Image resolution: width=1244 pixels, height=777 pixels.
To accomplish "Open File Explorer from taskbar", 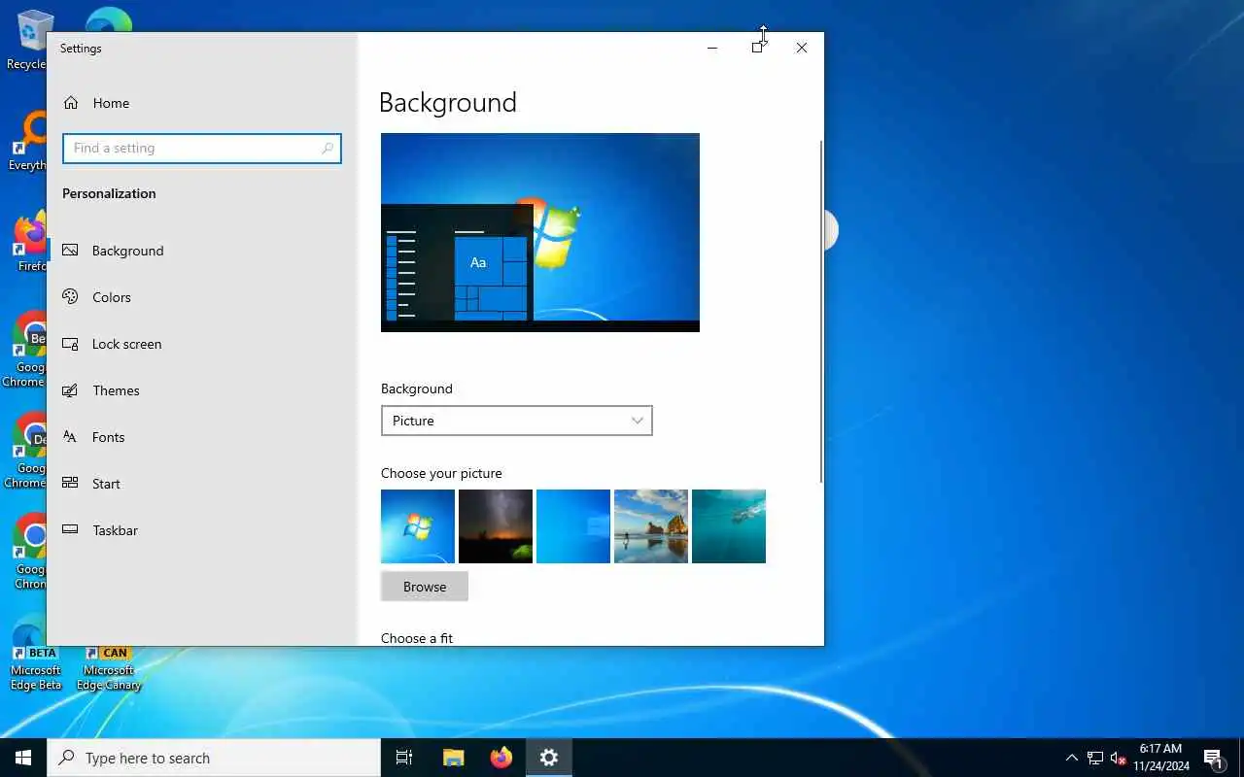I will (453, 758).
